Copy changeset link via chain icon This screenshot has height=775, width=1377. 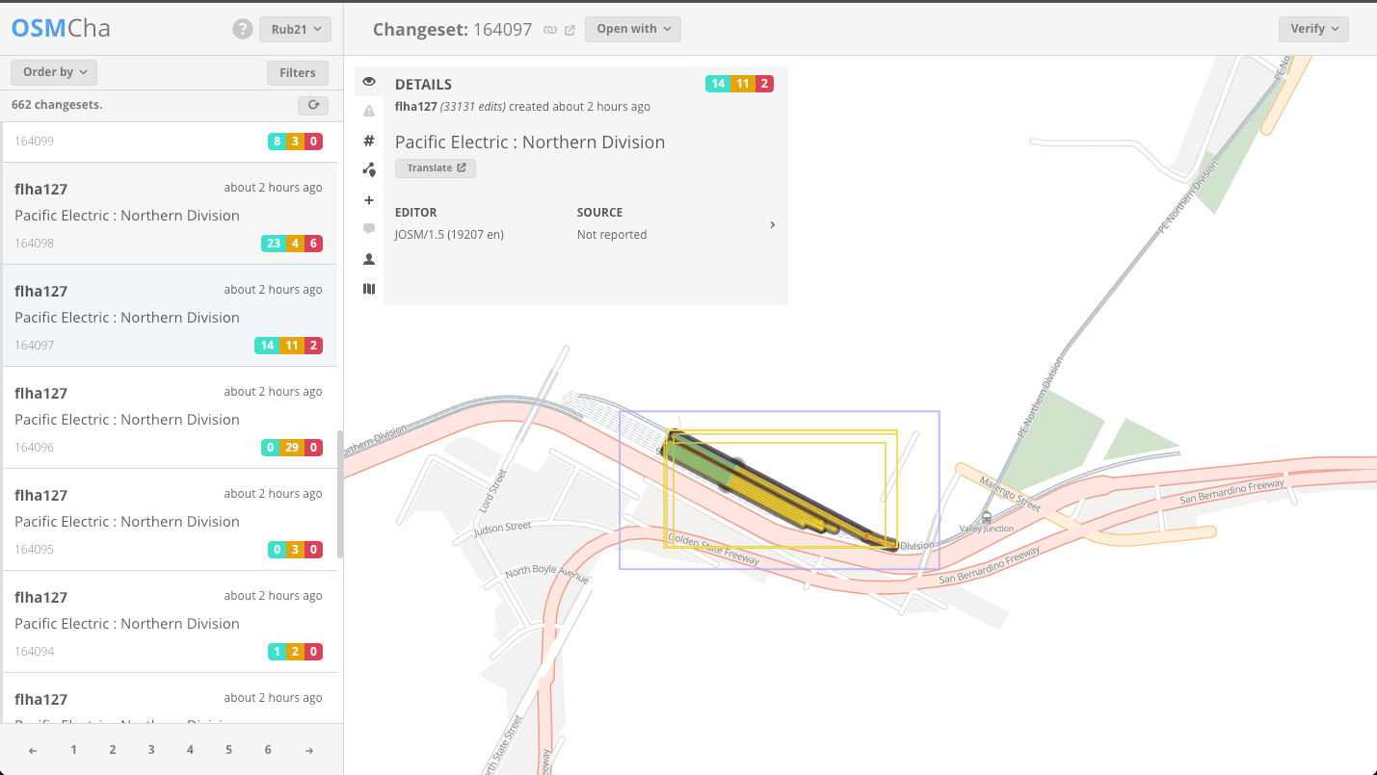[x=550, y=30]
